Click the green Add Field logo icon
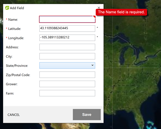 click(x=7, y=8)
